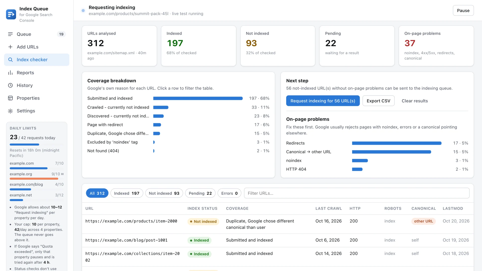Click the Index Queue app logo
The width and height of the screenshot is (482, 271).
pyautogui.click(x=11, y=15)
